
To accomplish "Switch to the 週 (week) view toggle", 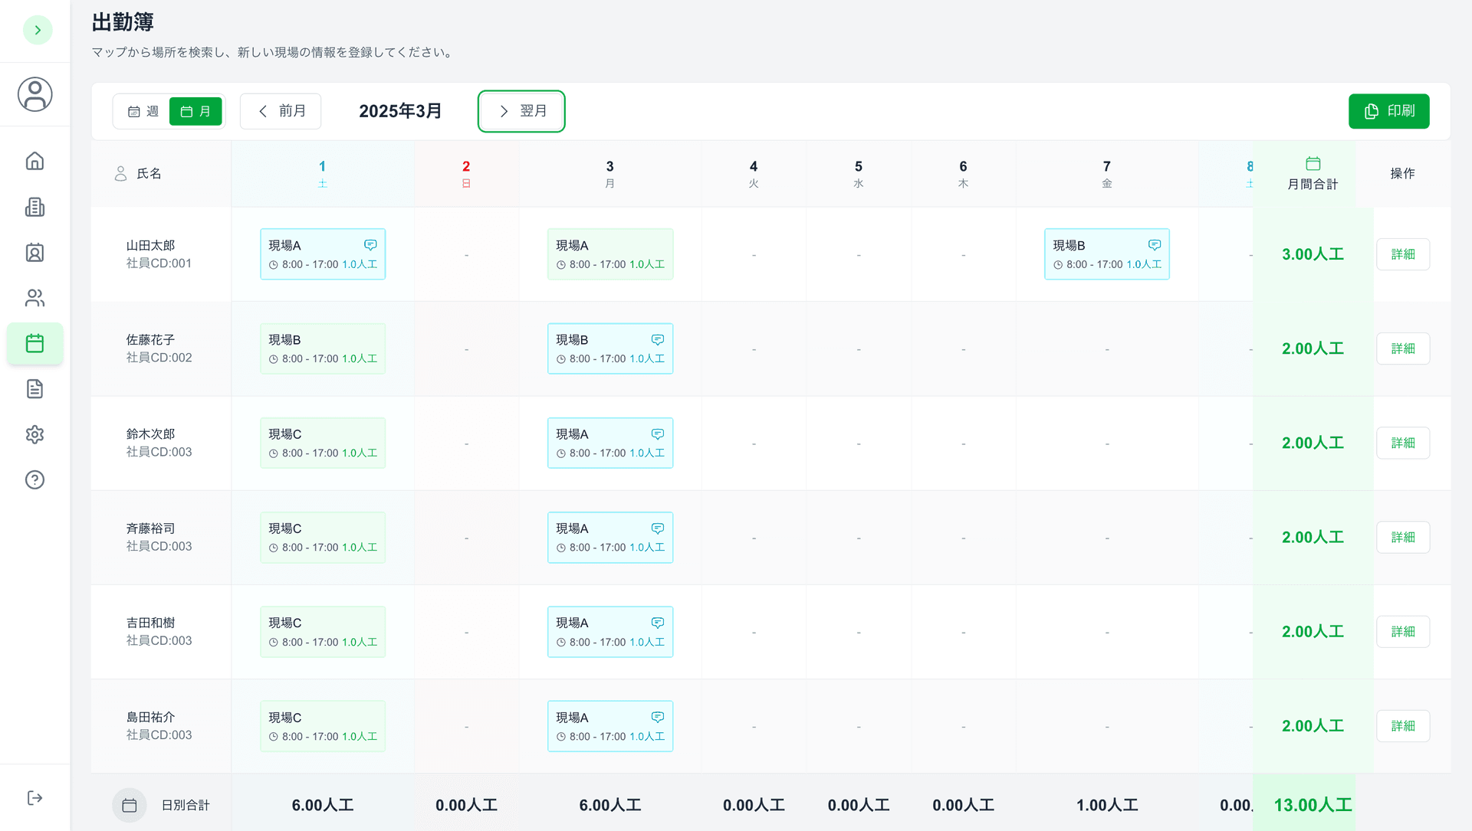I will (x=143, y=112).
